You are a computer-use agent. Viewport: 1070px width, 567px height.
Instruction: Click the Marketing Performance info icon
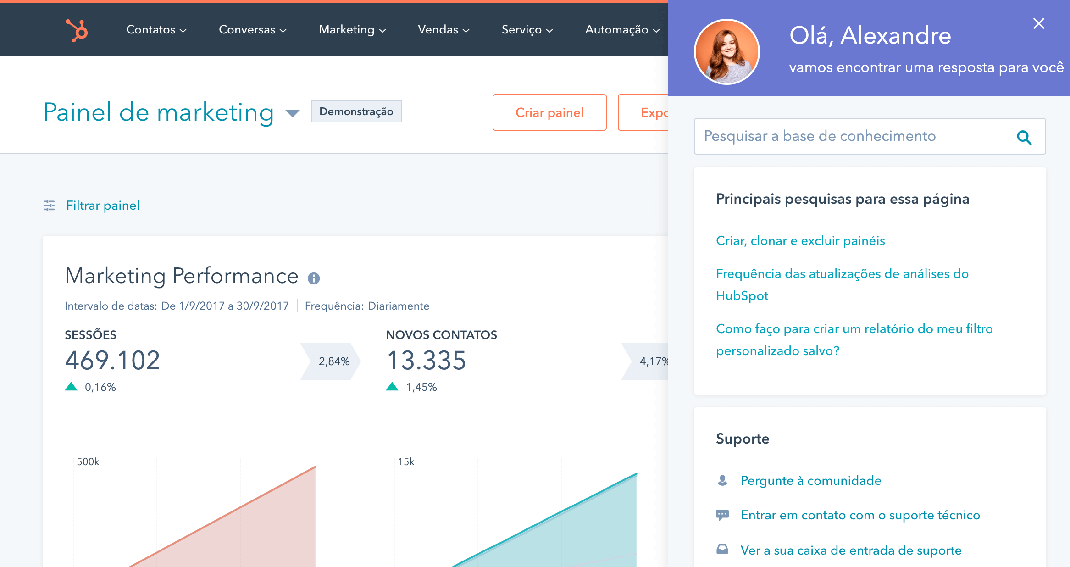coord(314,278)
